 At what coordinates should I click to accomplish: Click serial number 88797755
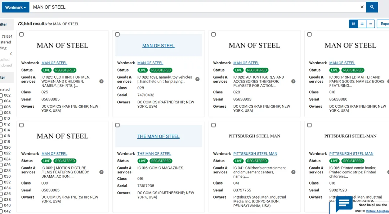pos(242,190)
